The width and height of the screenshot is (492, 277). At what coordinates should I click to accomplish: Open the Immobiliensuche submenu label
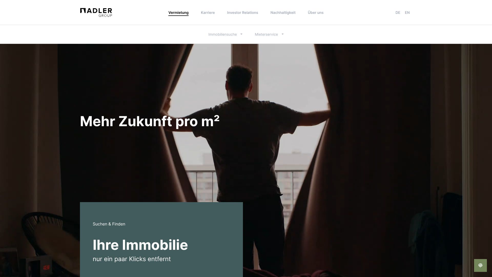pos(222,34)
